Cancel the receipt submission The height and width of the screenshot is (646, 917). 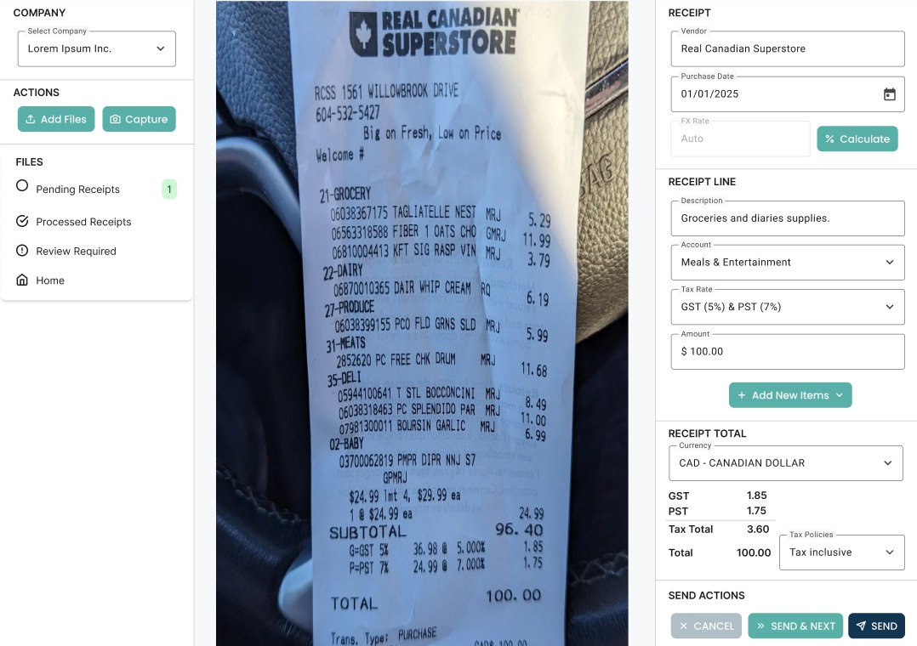(x=706, y=626)
